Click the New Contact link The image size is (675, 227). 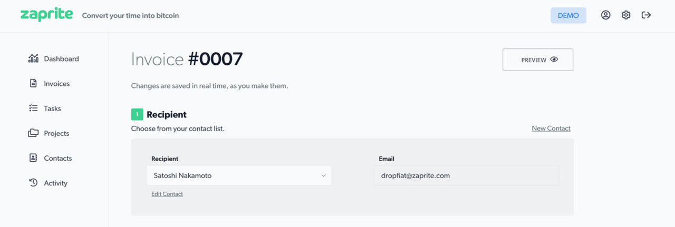tap(551, 128)
